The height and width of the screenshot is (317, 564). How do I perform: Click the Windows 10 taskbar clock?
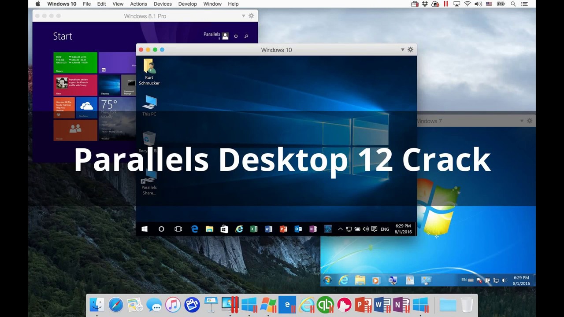[403, 229]
